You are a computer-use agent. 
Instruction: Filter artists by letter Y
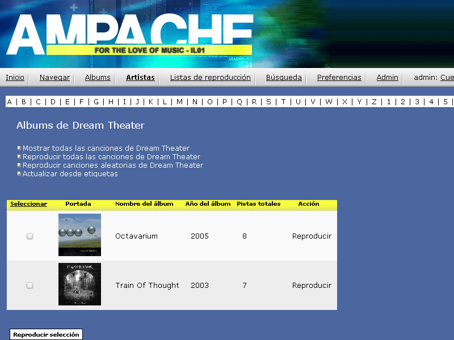pos(359,102)
